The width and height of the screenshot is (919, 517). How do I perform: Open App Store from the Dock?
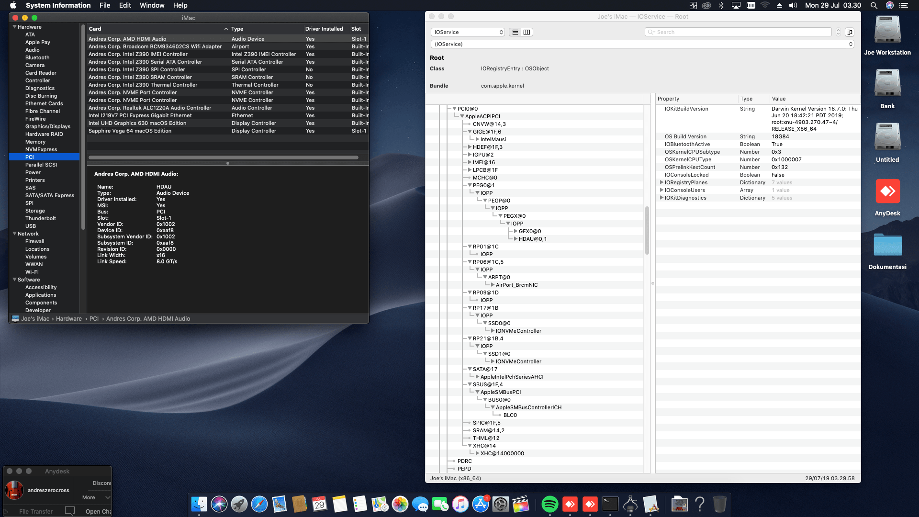(481, 504)
